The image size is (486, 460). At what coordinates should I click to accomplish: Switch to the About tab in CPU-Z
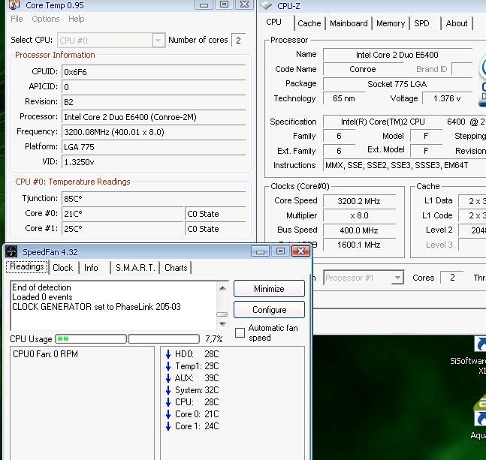click(457, 23)
